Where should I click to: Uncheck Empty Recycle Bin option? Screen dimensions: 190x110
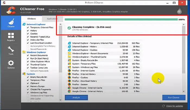coord(28,77)
